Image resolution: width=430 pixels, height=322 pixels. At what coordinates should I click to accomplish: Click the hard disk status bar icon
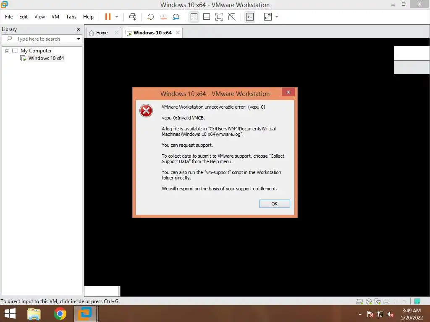coord(359,301)
